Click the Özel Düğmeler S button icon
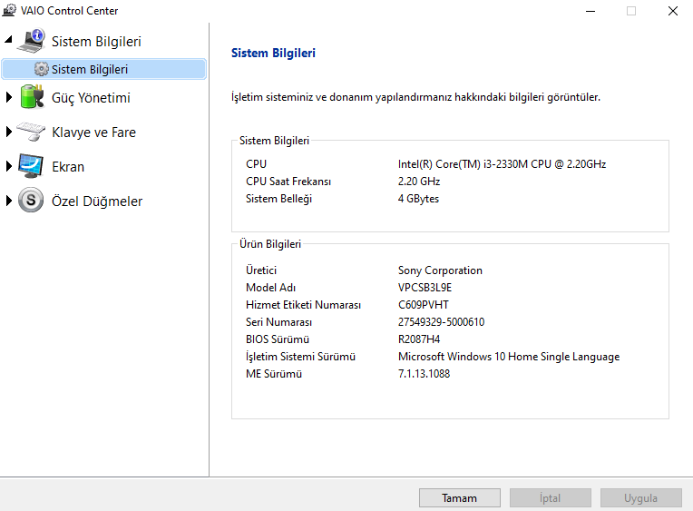This screenshot has width=693, height=511. [x=31, y=200]
